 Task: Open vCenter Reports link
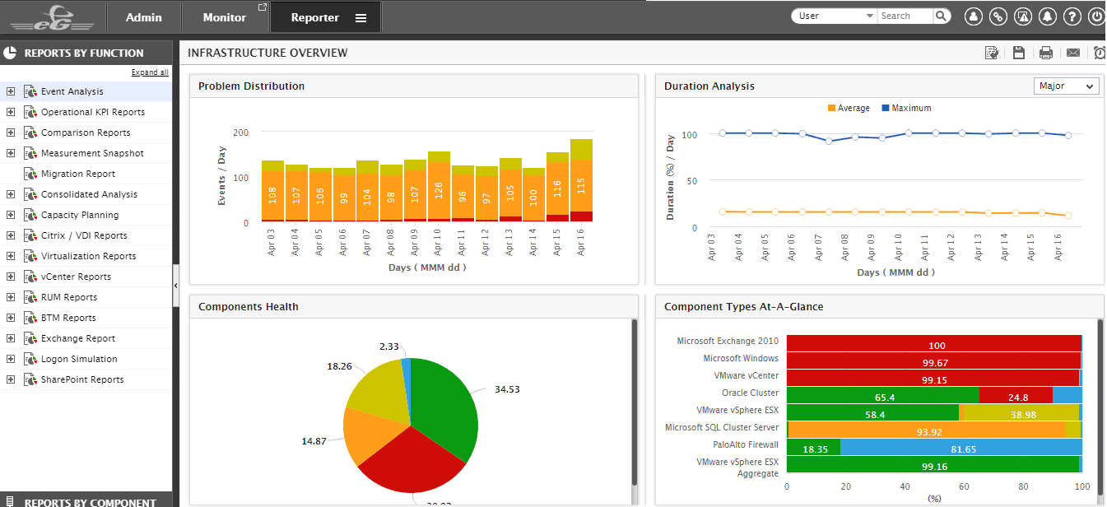pos(76,277)
